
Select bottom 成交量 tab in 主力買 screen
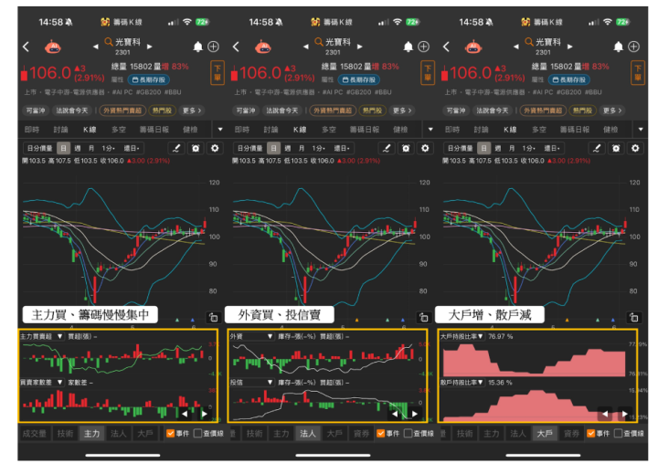(x=35, y=433)
